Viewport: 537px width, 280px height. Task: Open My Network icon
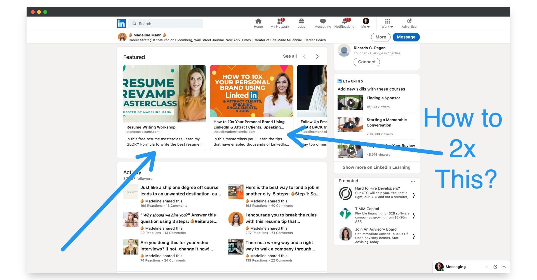click(280, 21)
